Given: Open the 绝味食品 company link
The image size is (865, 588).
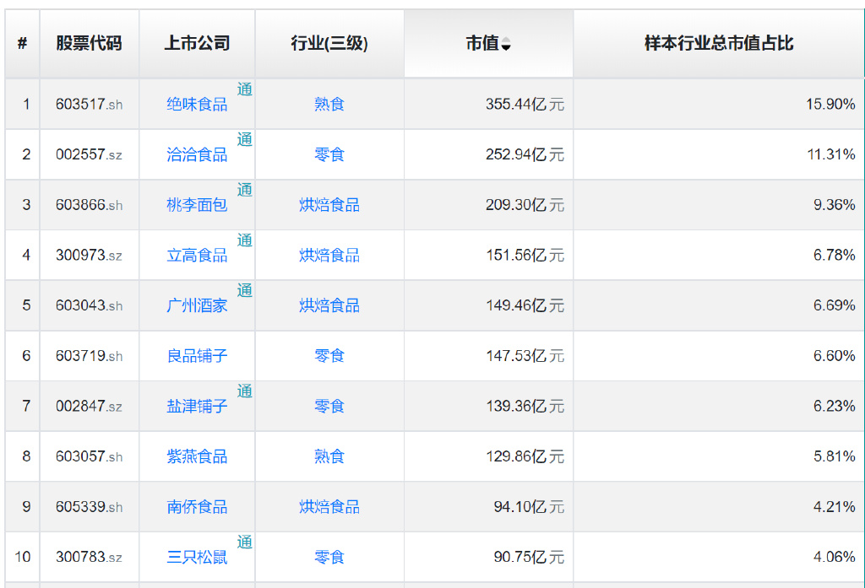Looking at the screenshot, I should (197, 104).
